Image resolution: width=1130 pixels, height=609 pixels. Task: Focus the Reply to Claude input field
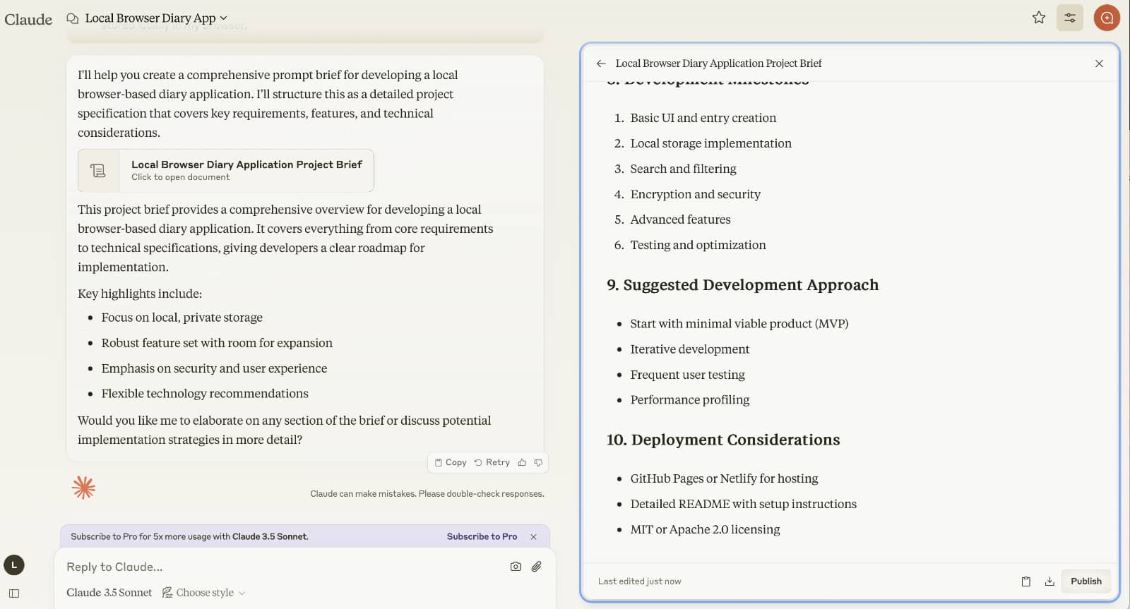(282, 567)
